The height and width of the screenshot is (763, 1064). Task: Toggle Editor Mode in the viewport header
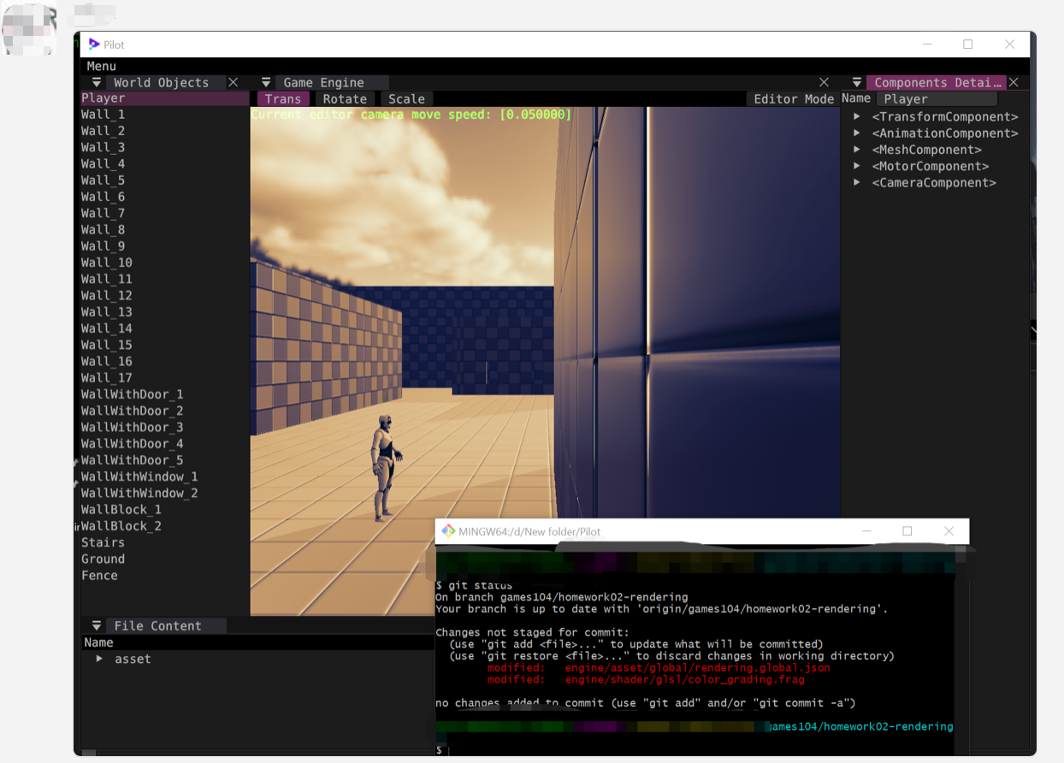[x=793, y=98]
